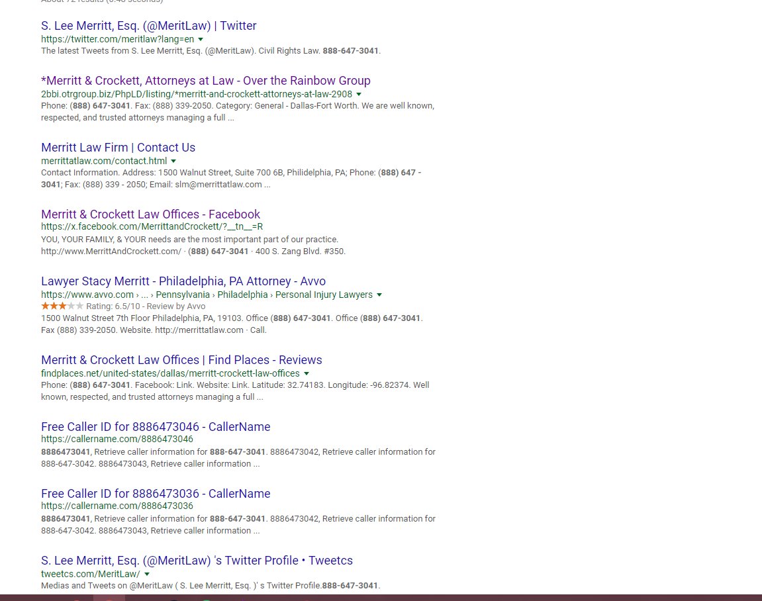Click 'Rating: 6.5/10 - Review by Avvo' text
Image resolution: width=762 pixels, height=601 pixels.
[x=146, y=306]
